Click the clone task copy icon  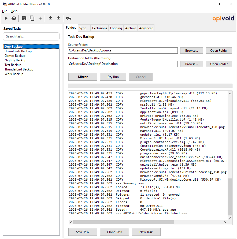32,18
